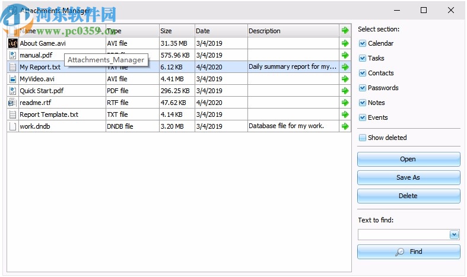The image size is (467, 277).
Task: Uncheck the Events section checkbox
Action: (x=362, y=117)
